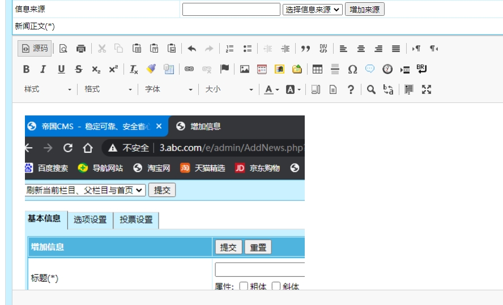This screenshot has height=305, width=503.
Task: Insert a table using the table icon
Action: (x=318, y=69)
